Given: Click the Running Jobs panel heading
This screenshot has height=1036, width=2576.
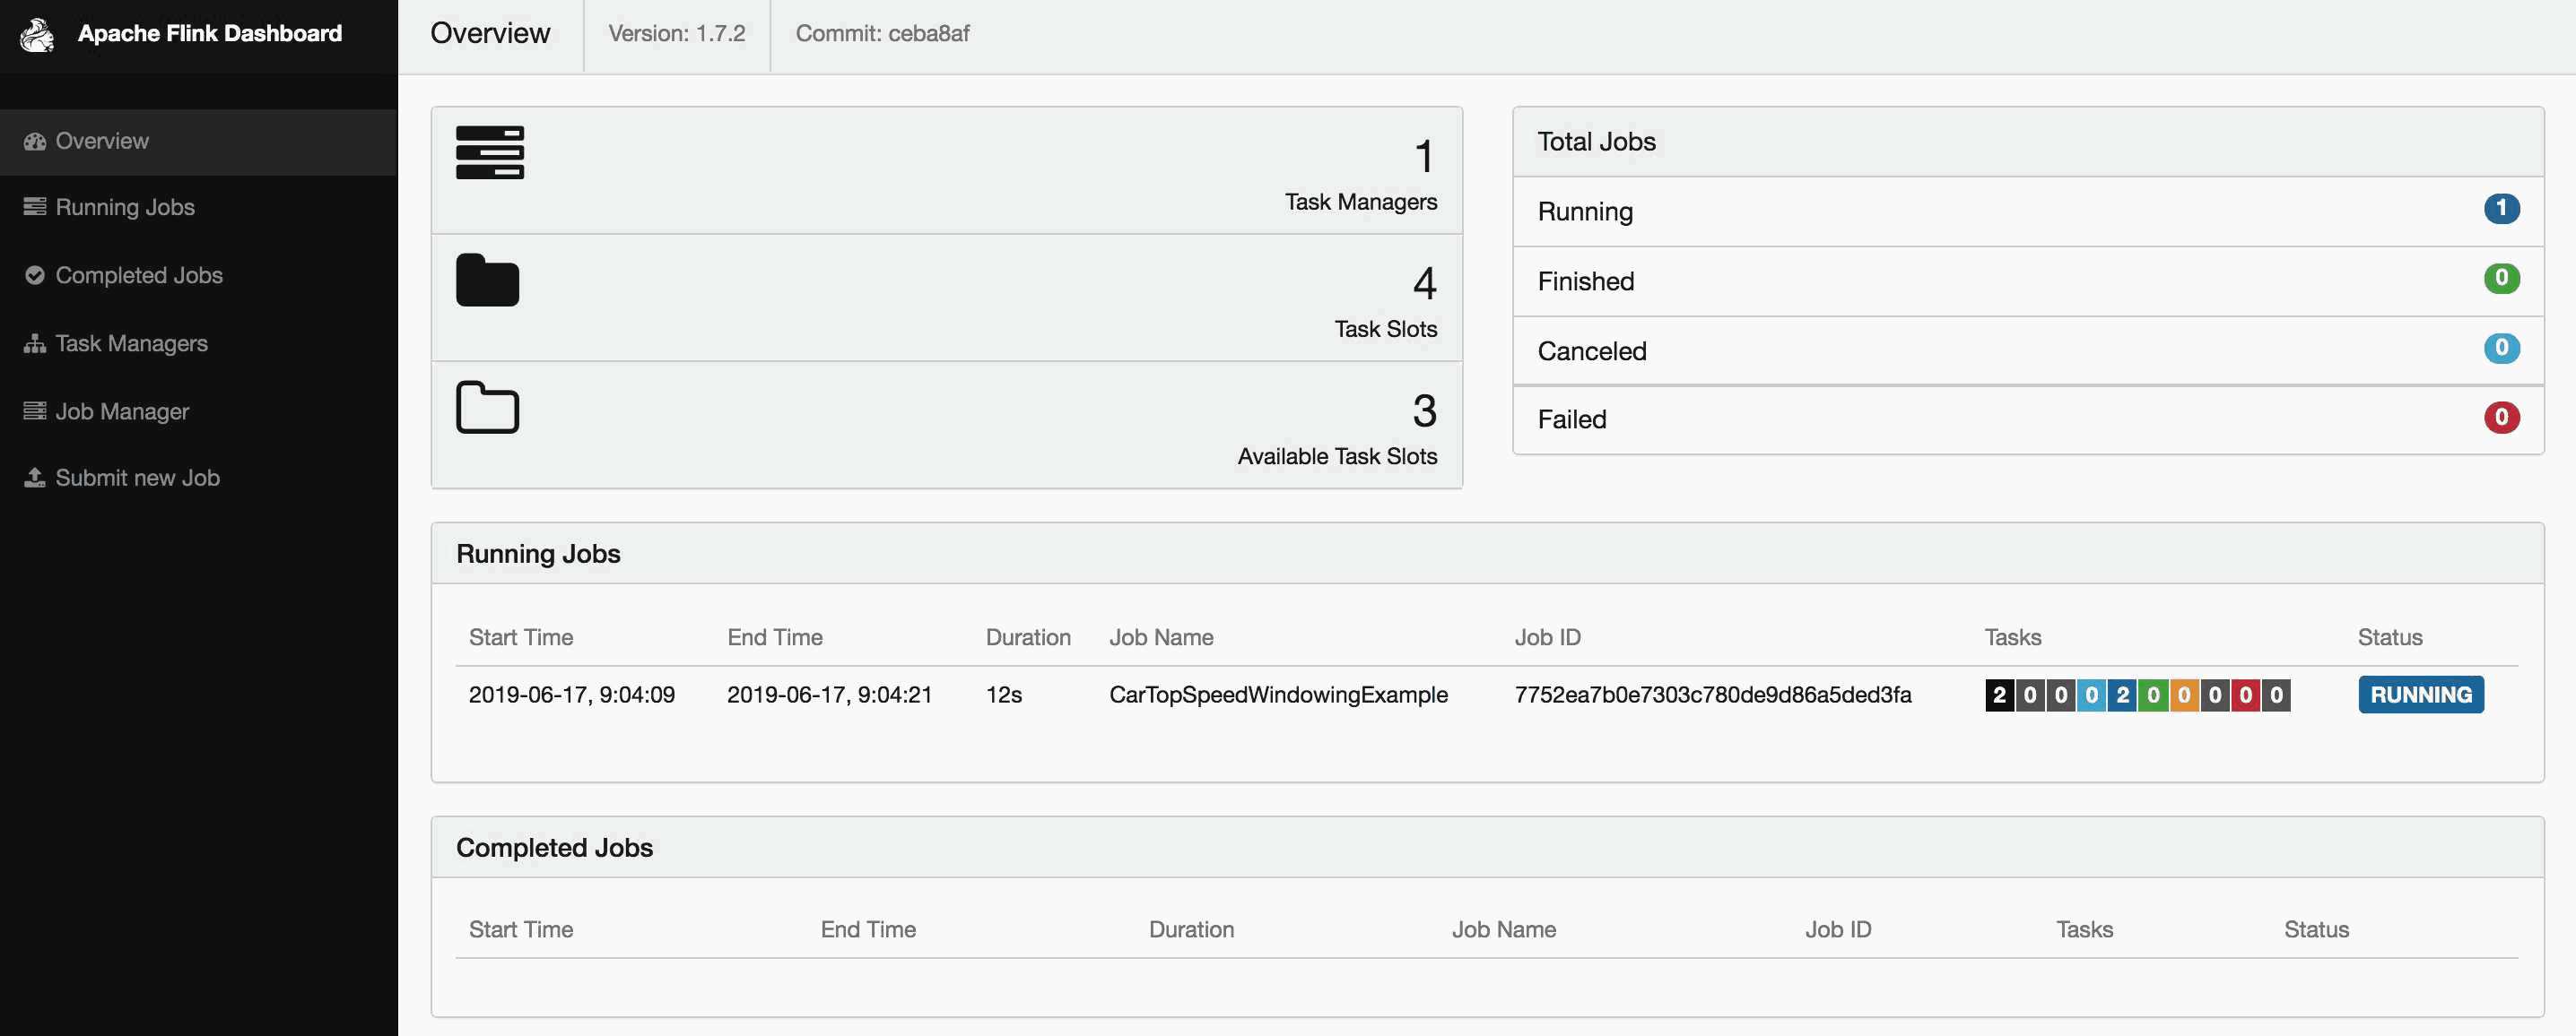Looking at the screenshot, I should click(538, 555).
